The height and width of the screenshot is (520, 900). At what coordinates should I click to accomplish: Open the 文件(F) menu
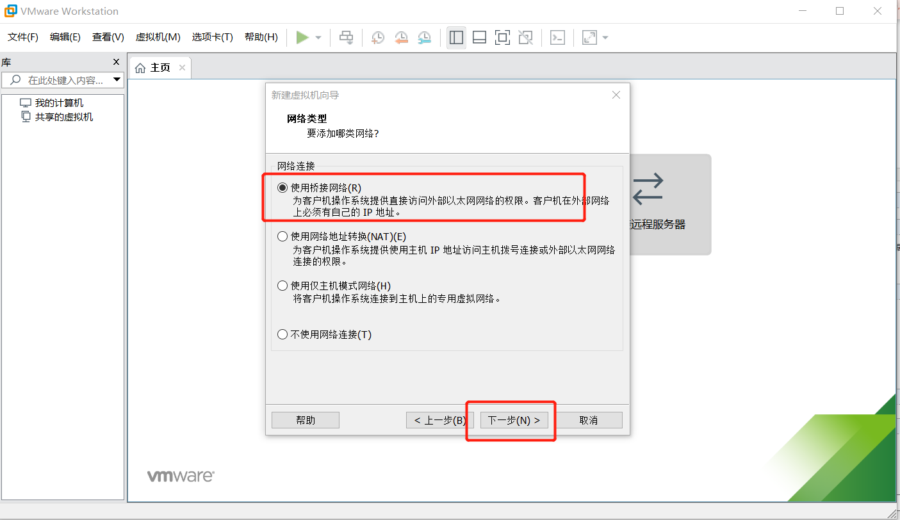pyautogui.click(x=23, y=37)
